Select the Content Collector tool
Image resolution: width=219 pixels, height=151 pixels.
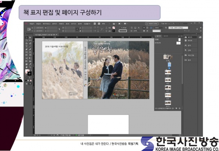tap(27, 43)
